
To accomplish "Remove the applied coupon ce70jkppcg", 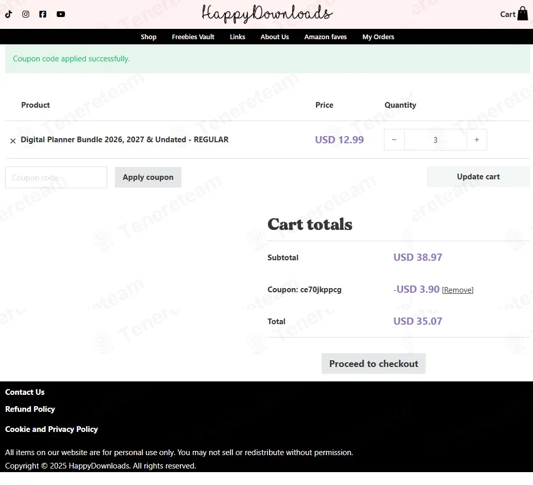I will pos(458,290).
